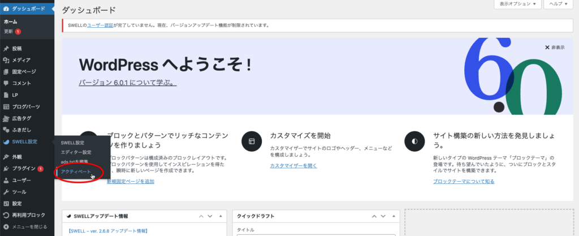Click the pushpin icon beside 投稿
The width and height of the screenshot is (579, 236).
click(6, 48)
